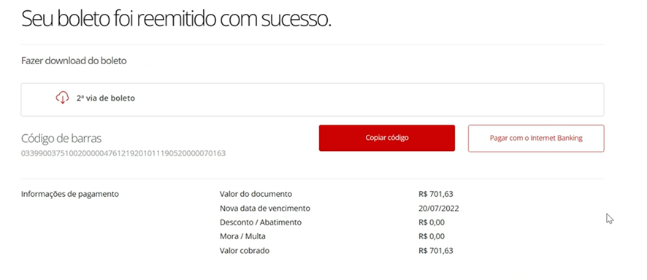Click the Valor cobrado label

pyautogui.click(x=245, y=250)
